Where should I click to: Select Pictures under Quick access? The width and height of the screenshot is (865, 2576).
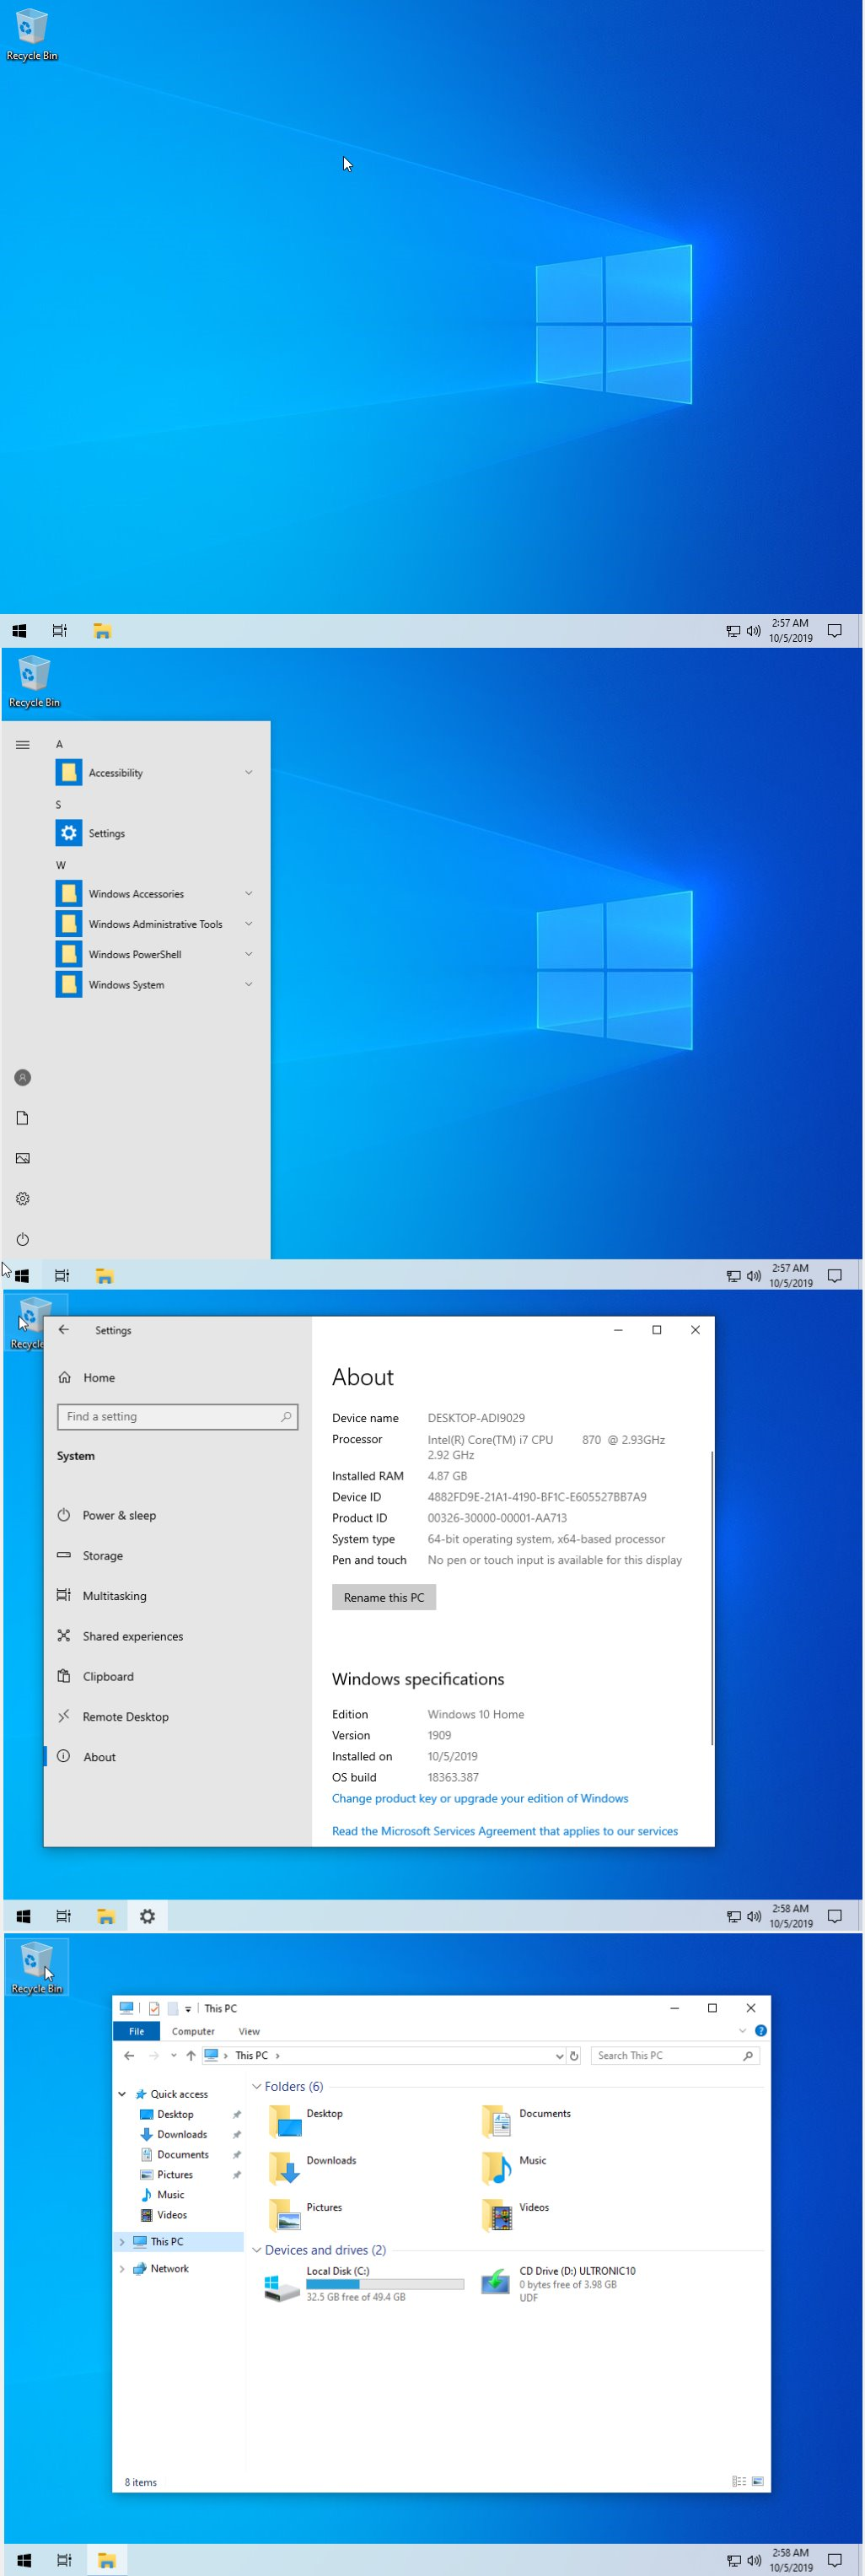coord(174,2174)
